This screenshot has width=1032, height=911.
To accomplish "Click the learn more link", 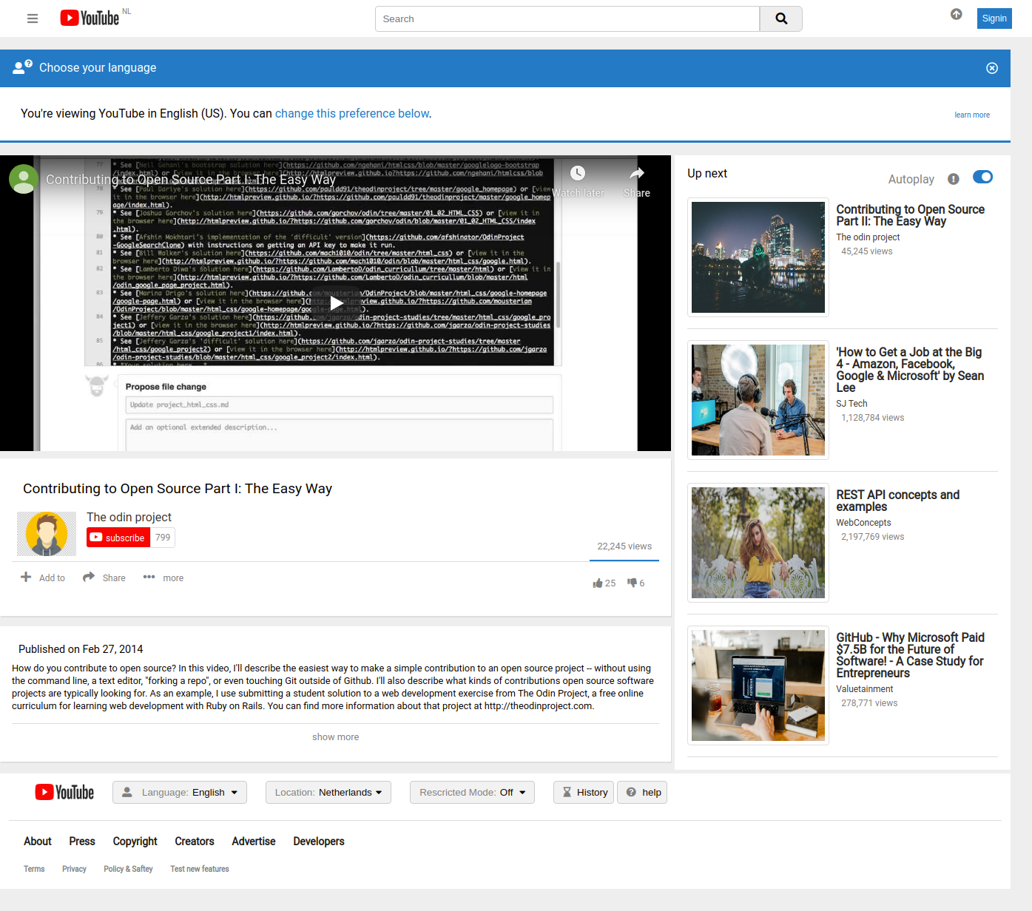I will [x=972, y=115].
